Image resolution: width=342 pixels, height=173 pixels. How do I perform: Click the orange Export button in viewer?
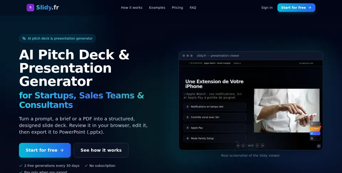315,129
